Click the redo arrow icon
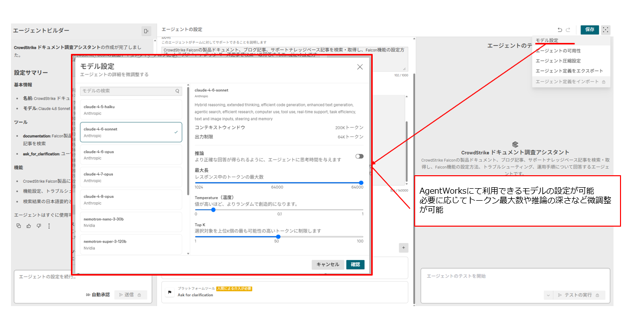The image size is (630, 325). (568, 30)
